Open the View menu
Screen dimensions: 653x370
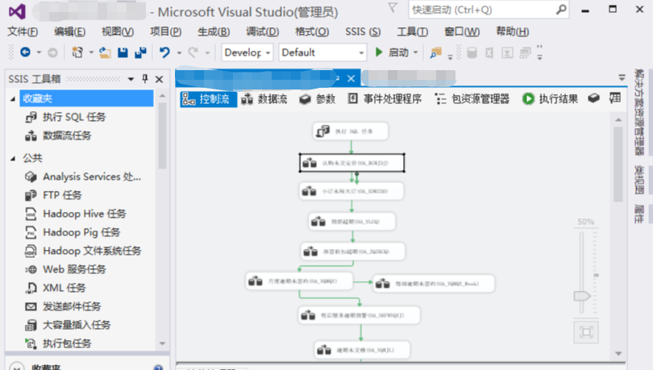(x=118, y=31)
